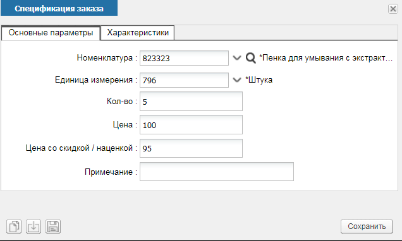Expand the Единица измерения dropdown chevron
The width and height of the screenshot is (402, 241).
(x=237, y=80)
